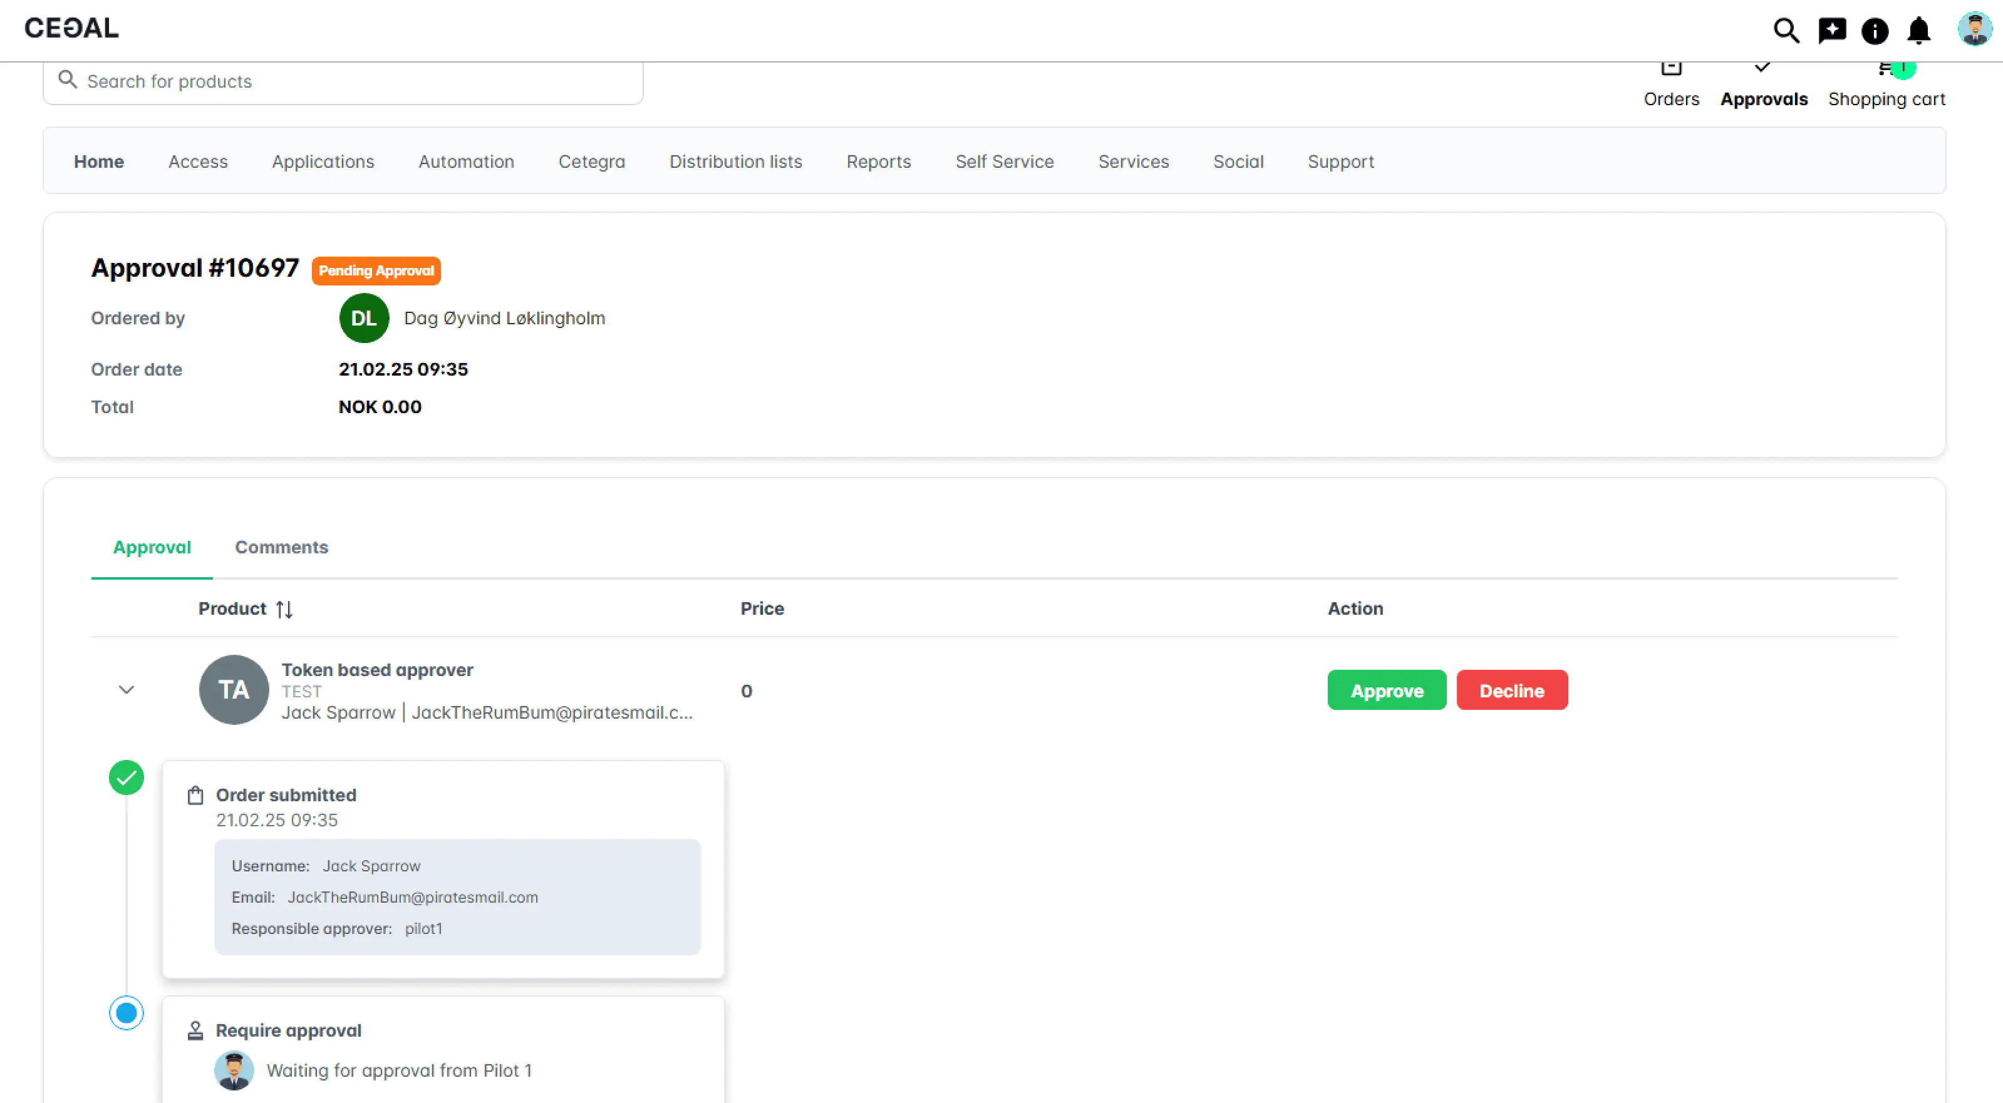Open the search icon in the top bar
The width and height of the screenshot is (2003, 1103).
click(x=1786, y=30)
